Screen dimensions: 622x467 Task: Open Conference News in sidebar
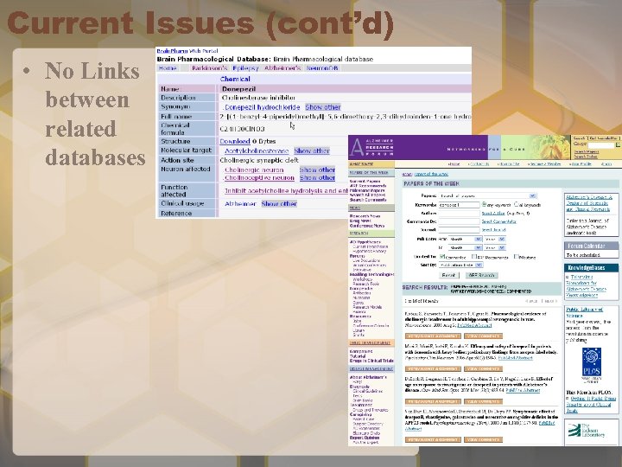(367, 226)
